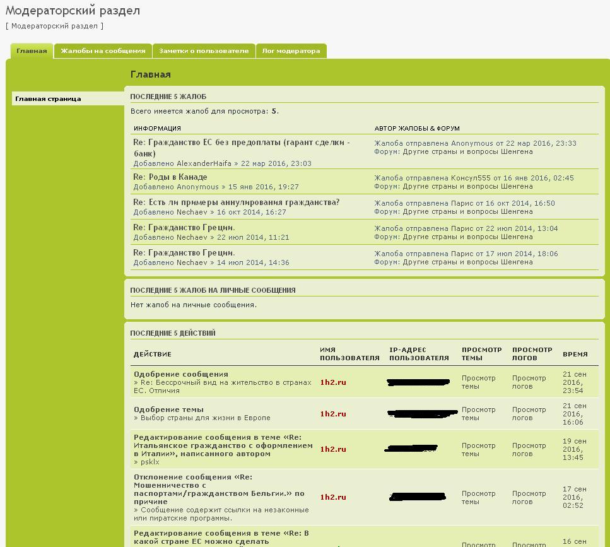The image size is (610, 547).
Task: Open the Жалобы на сообщения tab
Action: click(103, 51)
